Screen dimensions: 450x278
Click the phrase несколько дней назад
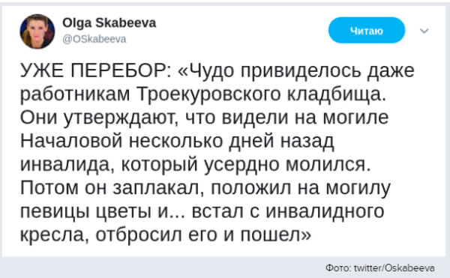coord(232,141)
